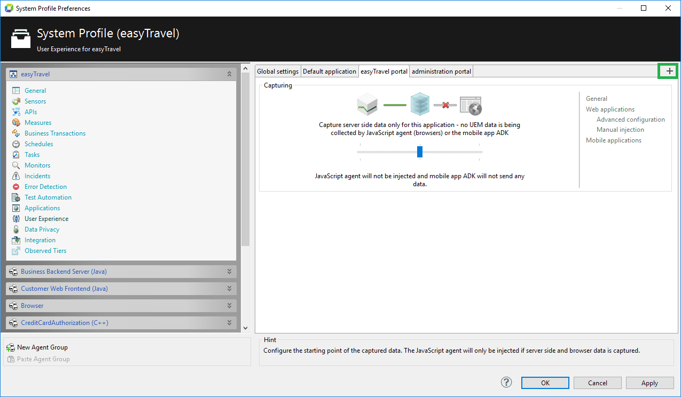Select Business Transactions

click(x=55, y=133)
